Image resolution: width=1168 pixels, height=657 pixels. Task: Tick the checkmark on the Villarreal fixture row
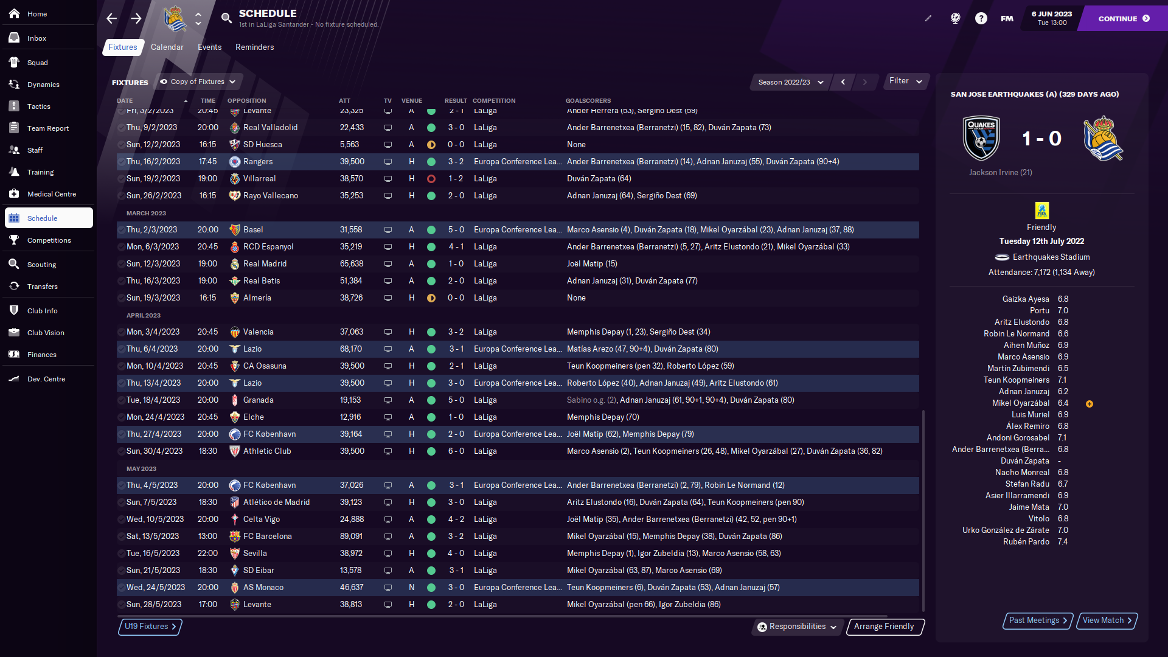(x=121, y=179)
